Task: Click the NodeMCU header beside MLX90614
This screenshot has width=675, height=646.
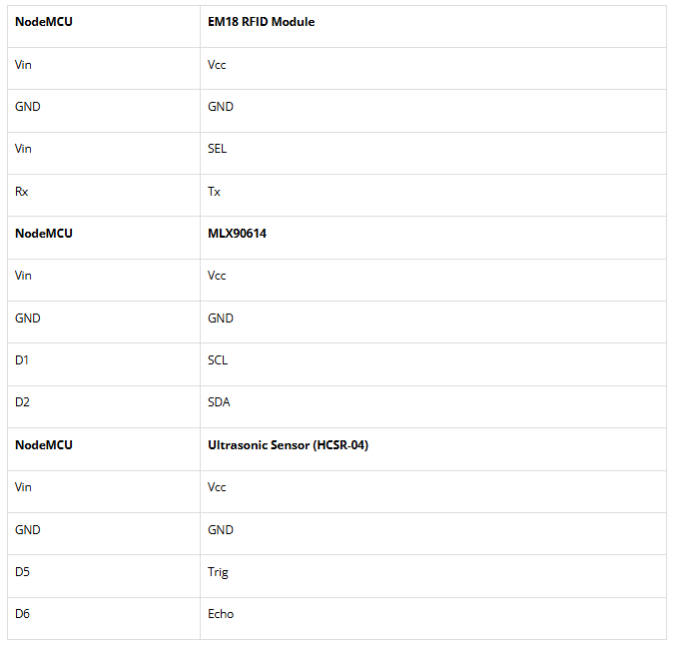Action: pyautogui.click(x=44, y=234)
